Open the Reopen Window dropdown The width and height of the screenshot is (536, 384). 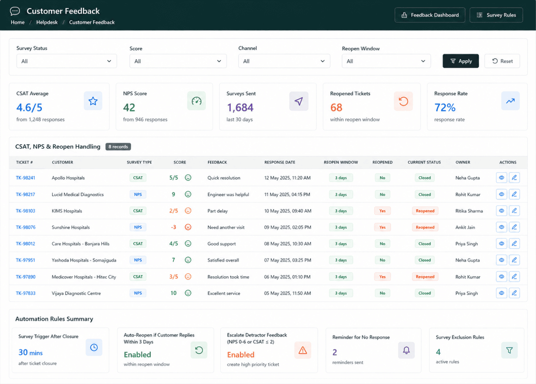coord(386,61)
